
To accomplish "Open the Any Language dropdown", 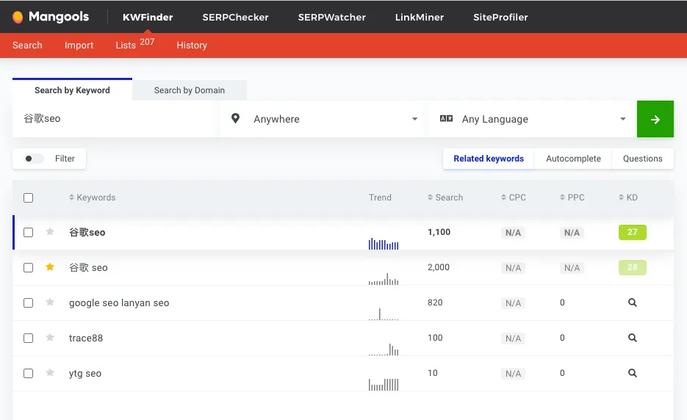I will (533, 119).
